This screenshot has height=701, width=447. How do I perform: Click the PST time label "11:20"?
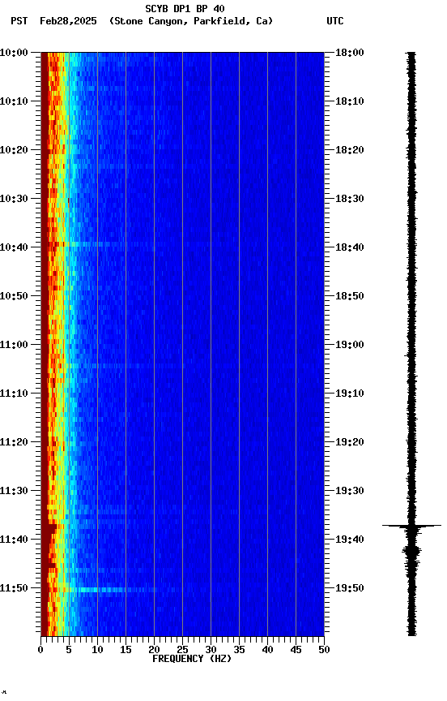(x=14, y=442)
